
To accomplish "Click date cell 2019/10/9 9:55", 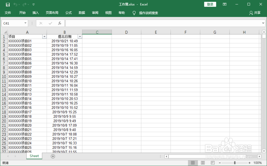I will tap(65, 116).
